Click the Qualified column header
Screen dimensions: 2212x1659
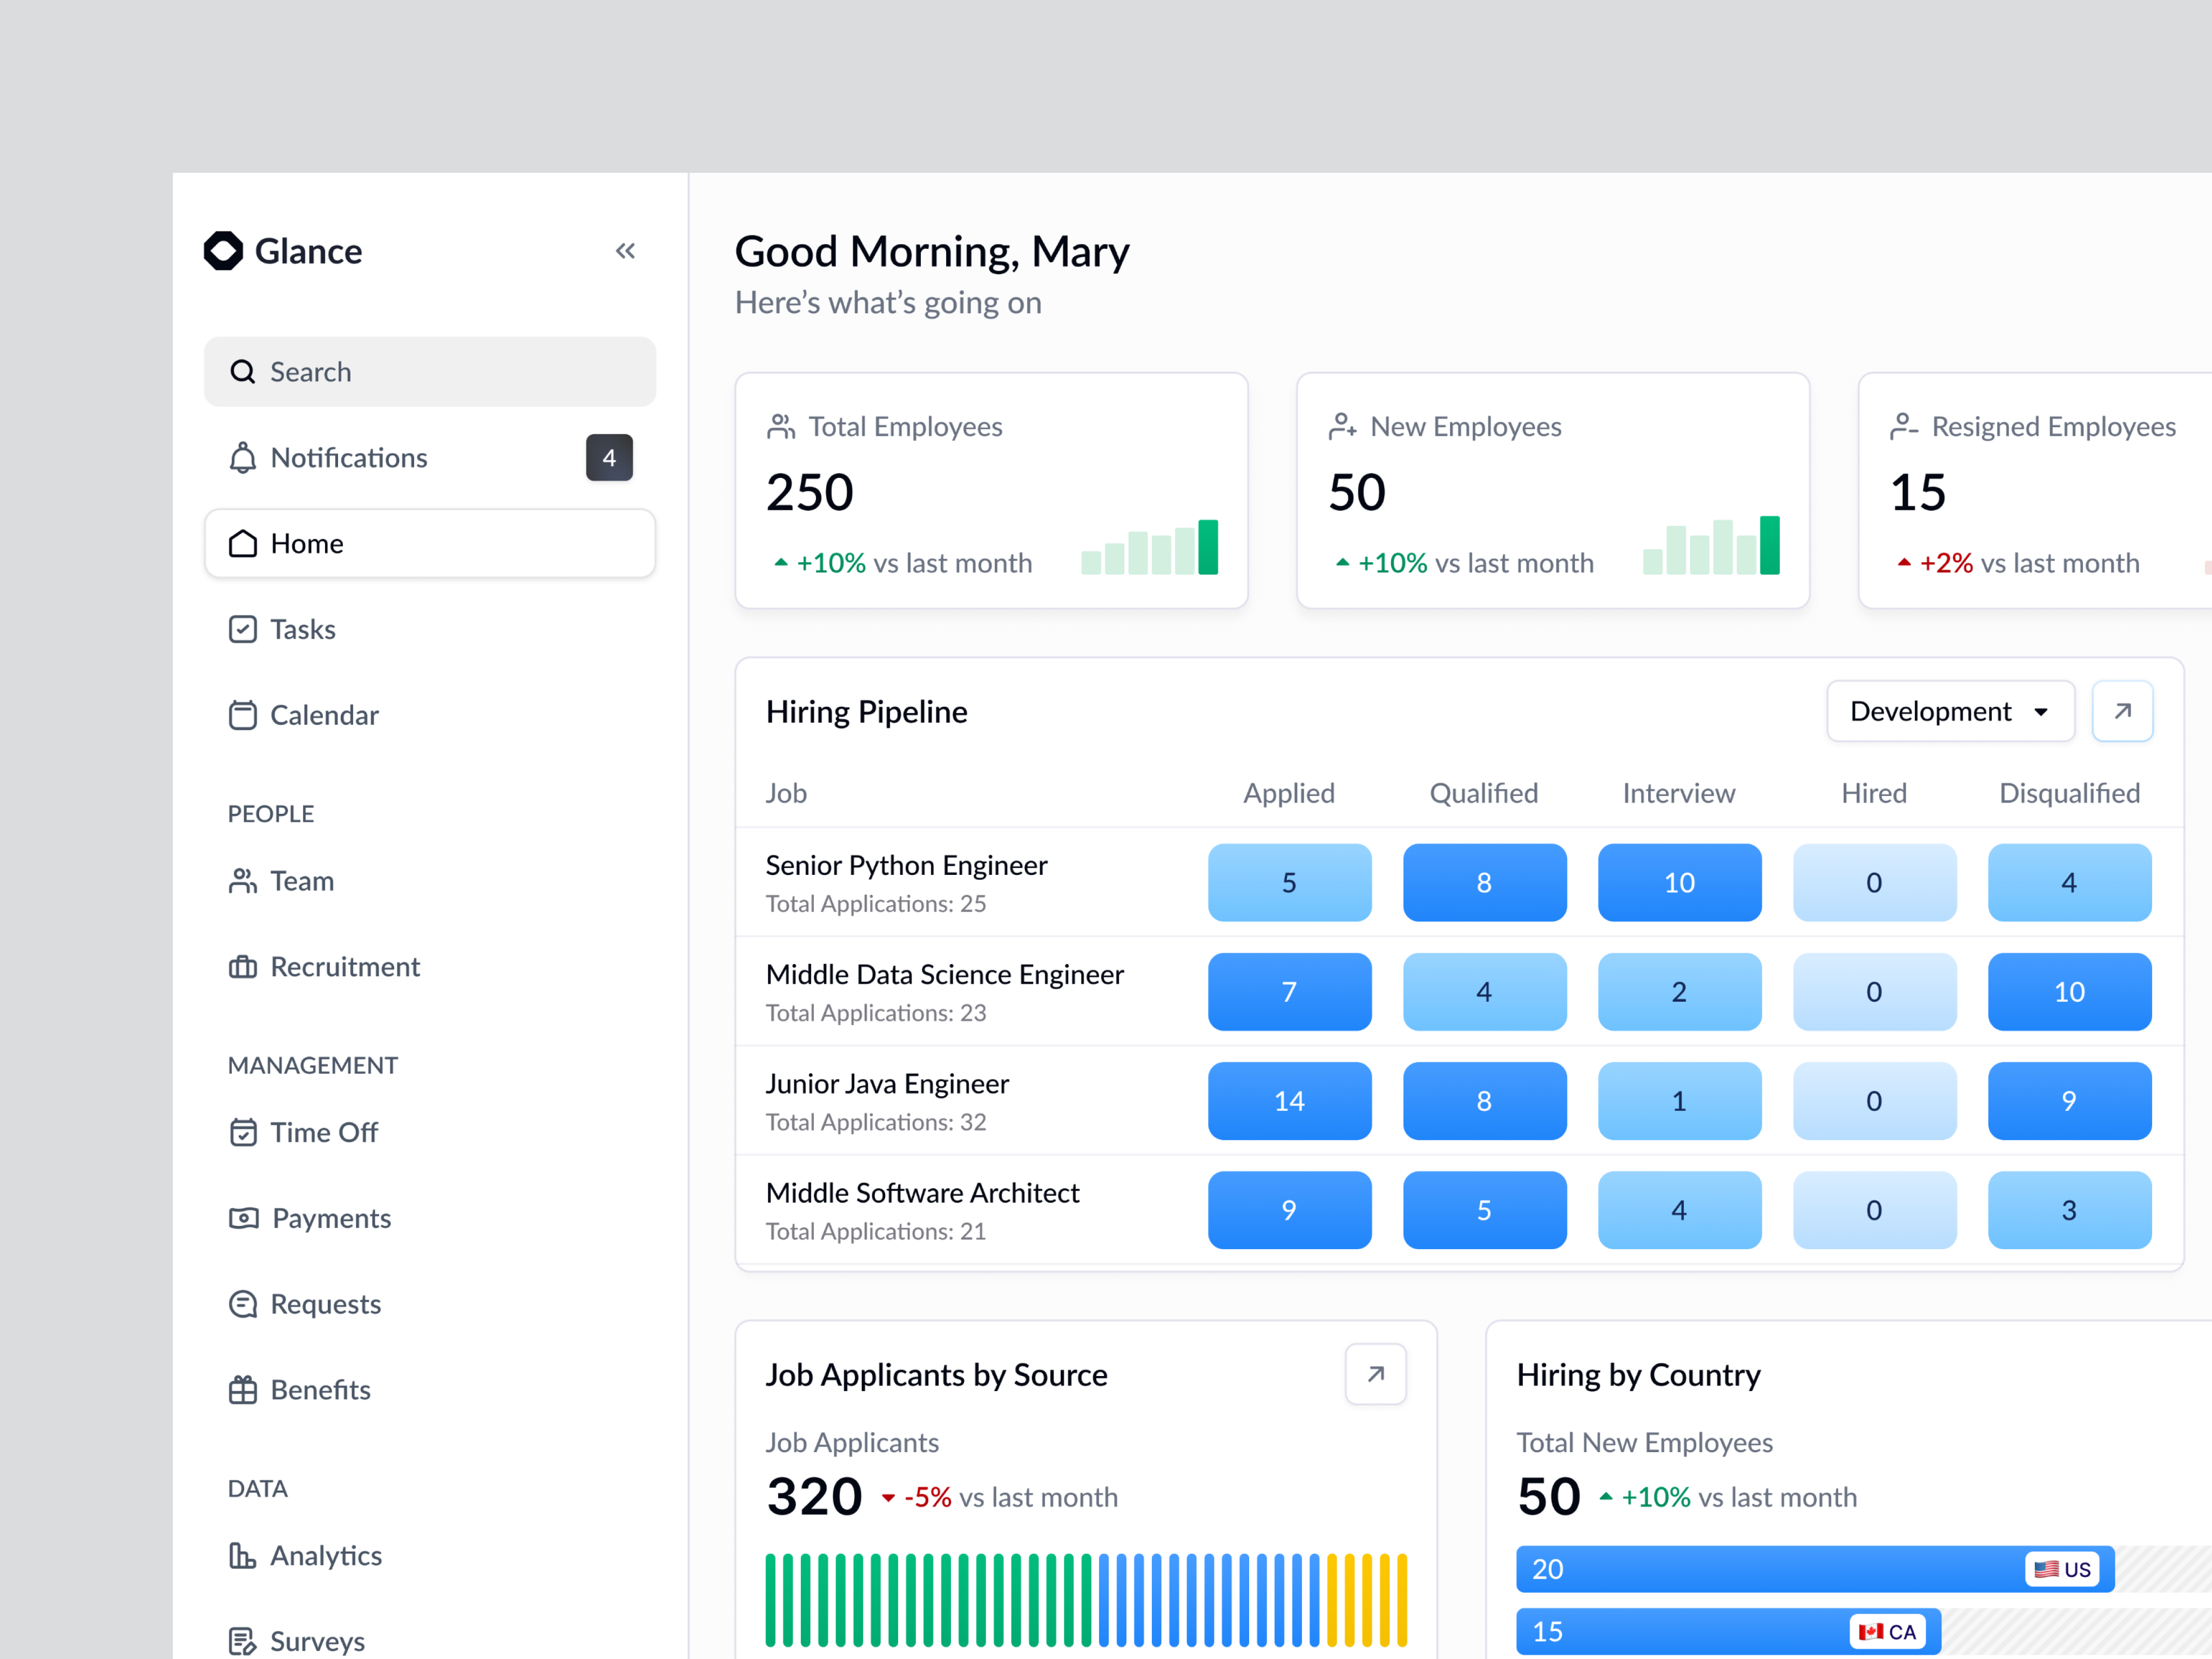(x=1484, y=793)
